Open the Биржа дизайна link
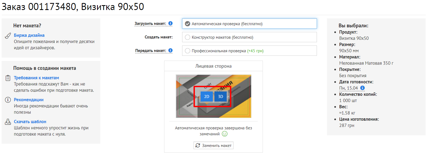Image resolution: width=427 pixels, height=154 pixels. [29, 35]
